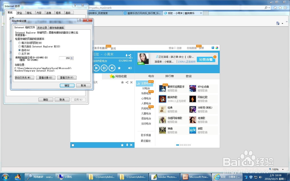Mute the player volume speaker icon
The height and width of the screenshot is (181, 290).
pos(130,68)
